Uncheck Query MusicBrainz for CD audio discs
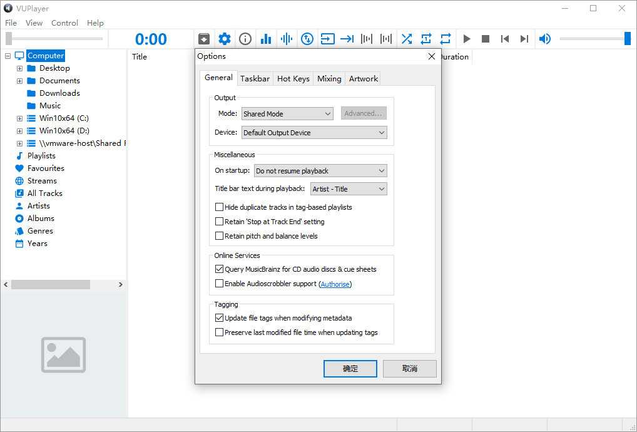The image size is (637, 432). pos(220,269)
